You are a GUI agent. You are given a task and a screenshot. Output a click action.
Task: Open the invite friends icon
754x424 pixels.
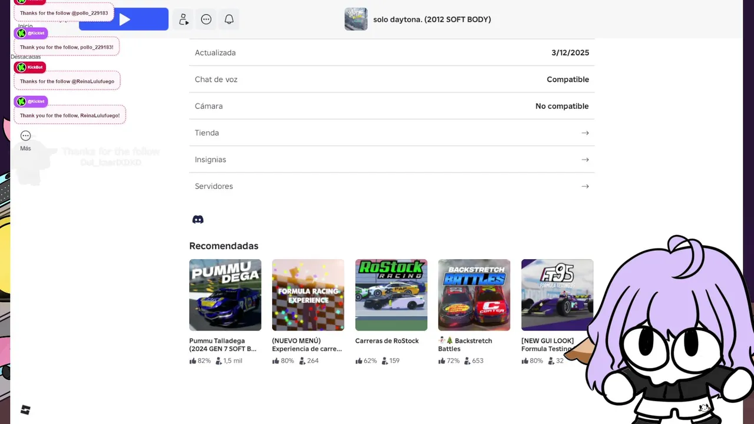[x=184, y=19]
